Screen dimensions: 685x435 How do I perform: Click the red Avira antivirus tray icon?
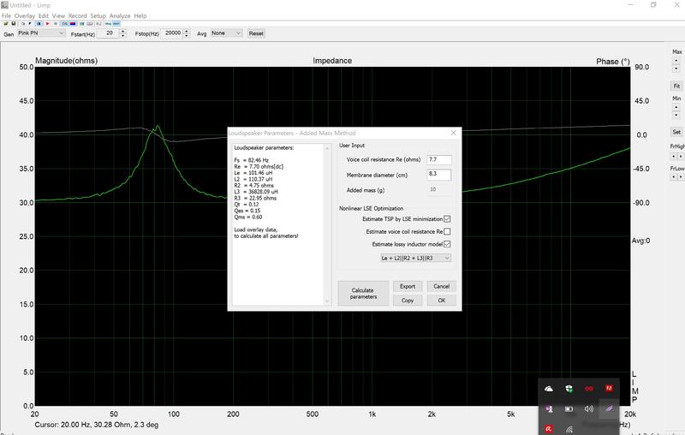[549, 427]
